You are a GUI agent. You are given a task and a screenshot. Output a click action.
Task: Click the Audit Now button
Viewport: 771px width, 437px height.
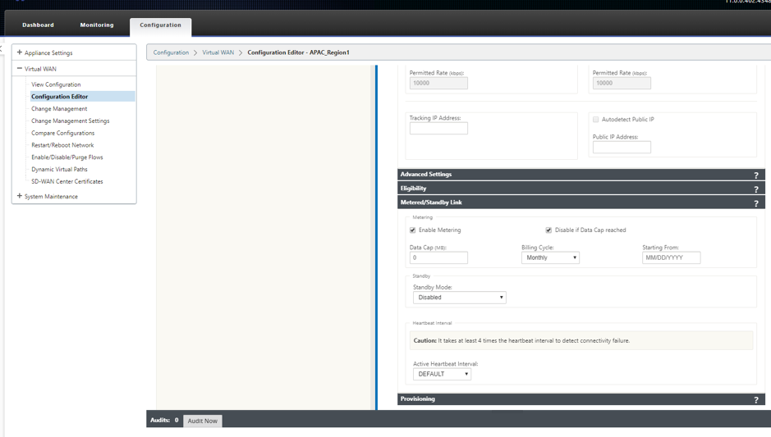pyautogui.click(x=203, y=421)
